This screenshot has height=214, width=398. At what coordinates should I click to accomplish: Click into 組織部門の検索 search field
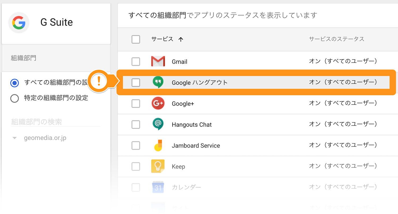56,122
